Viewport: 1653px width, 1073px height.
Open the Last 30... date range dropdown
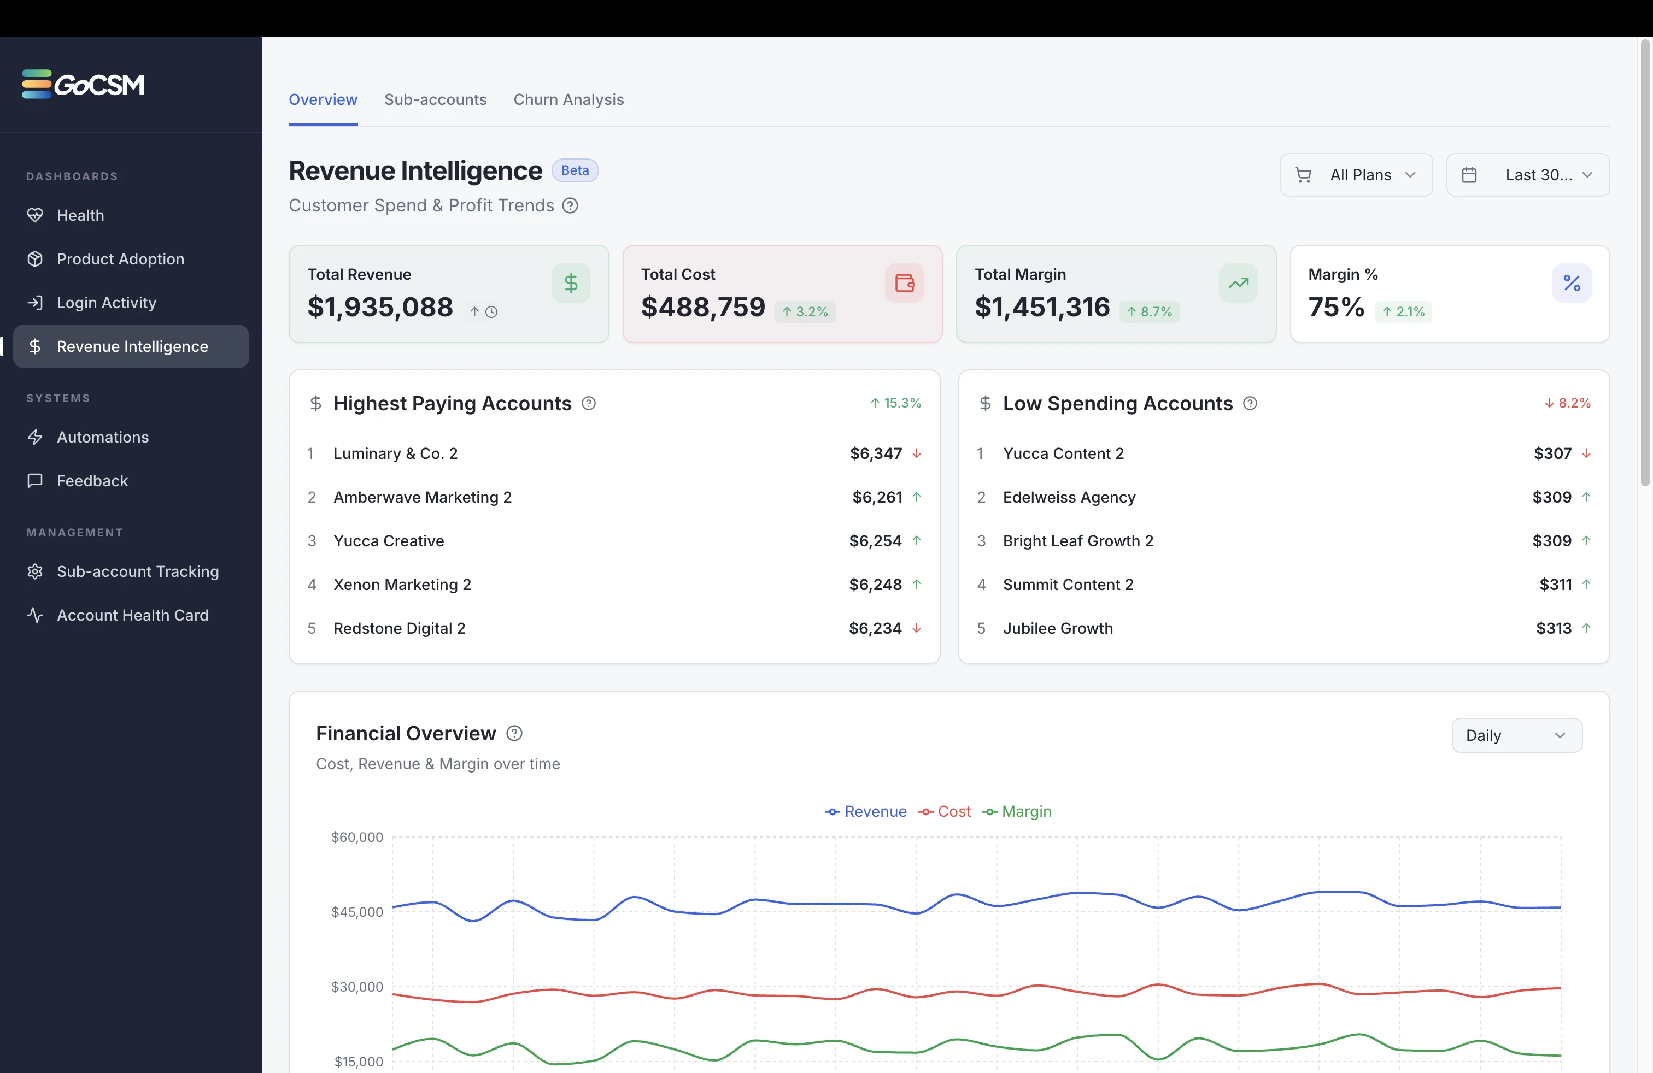click(1528, 175)
